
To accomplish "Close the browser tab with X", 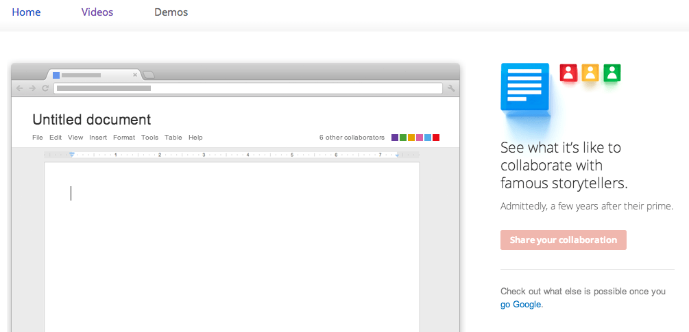I will 135,75.
